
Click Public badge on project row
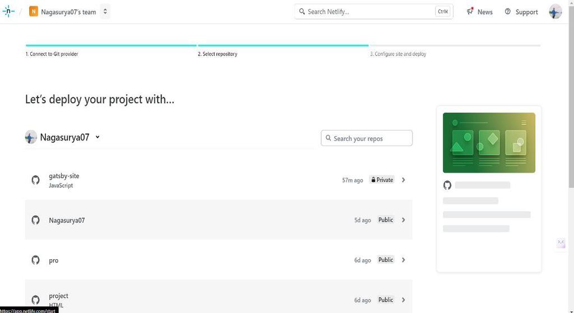coord(386,300)
